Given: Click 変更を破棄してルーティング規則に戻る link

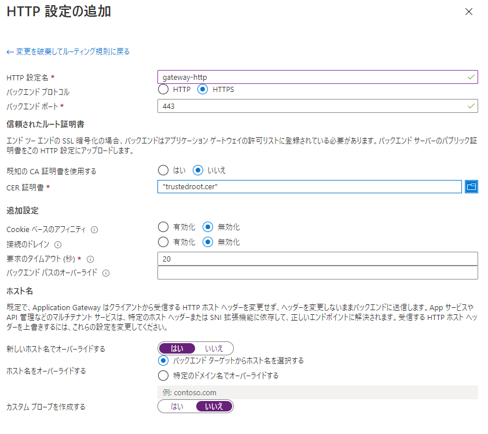Looking at the screenshot, I should 68,52.
